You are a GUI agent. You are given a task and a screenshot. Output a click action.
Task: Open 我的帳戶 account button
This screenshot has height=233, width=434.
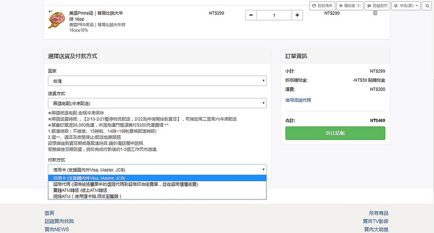point(321,5)
